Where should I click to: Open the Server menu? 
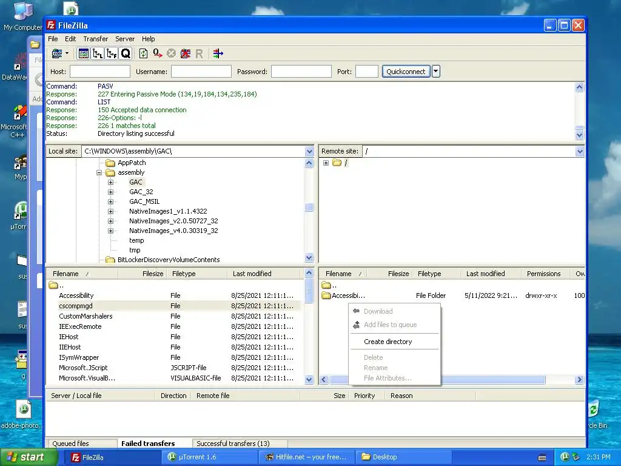pyautogui.click(x=125, y=39)
